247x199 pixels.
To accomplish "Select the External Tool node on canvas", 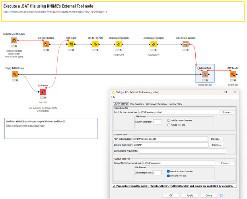I will click(205, 74).
